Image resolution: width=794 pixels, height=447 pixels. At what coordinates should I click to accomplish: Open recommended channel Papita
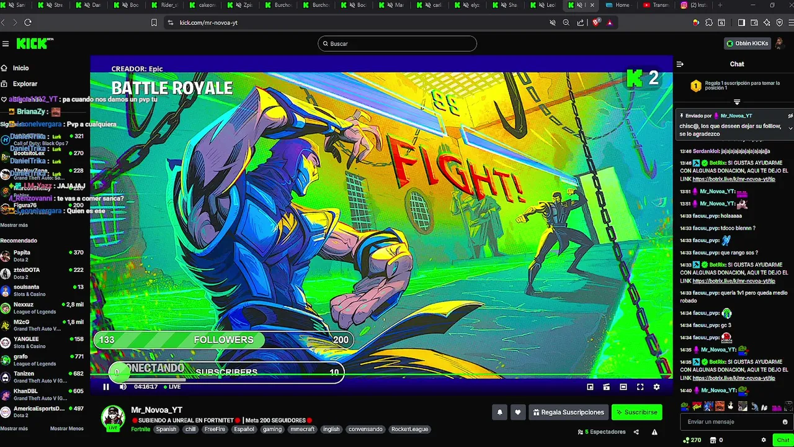42,256
